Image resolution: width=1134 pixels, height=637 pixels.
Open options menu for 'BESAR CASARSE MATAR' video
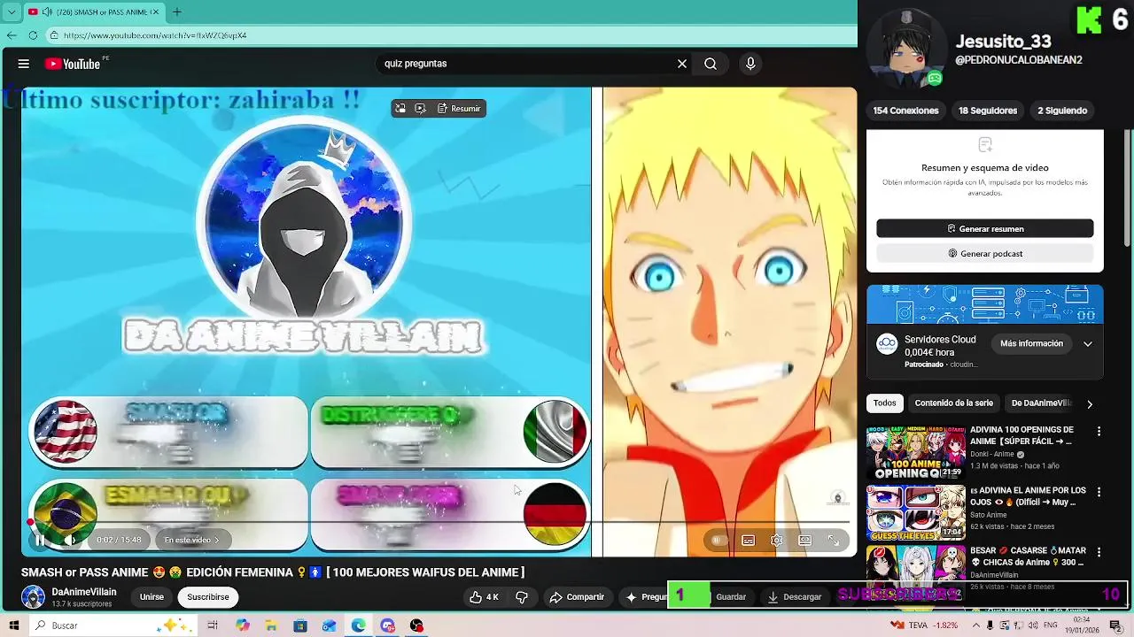coord(1099,552)
